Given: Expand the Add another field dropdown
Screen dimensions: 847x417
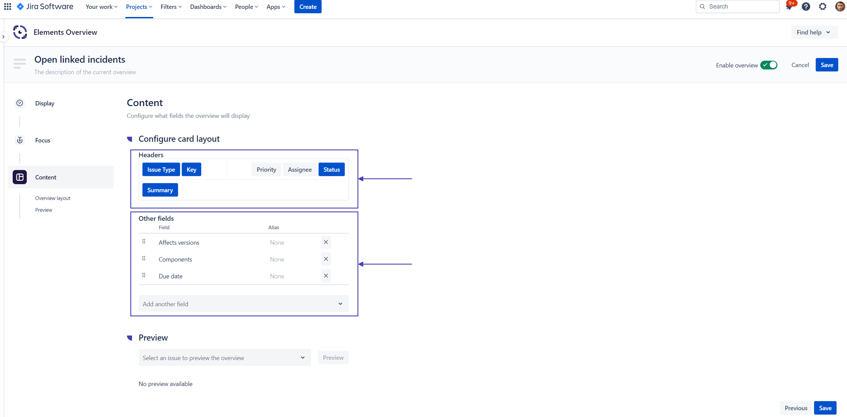Looking at the screenshot, I should point(243,304).
